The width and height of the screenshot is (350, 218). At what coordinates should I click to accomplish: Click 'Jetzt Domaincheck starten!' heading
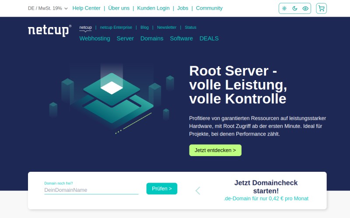pos(266,187)
